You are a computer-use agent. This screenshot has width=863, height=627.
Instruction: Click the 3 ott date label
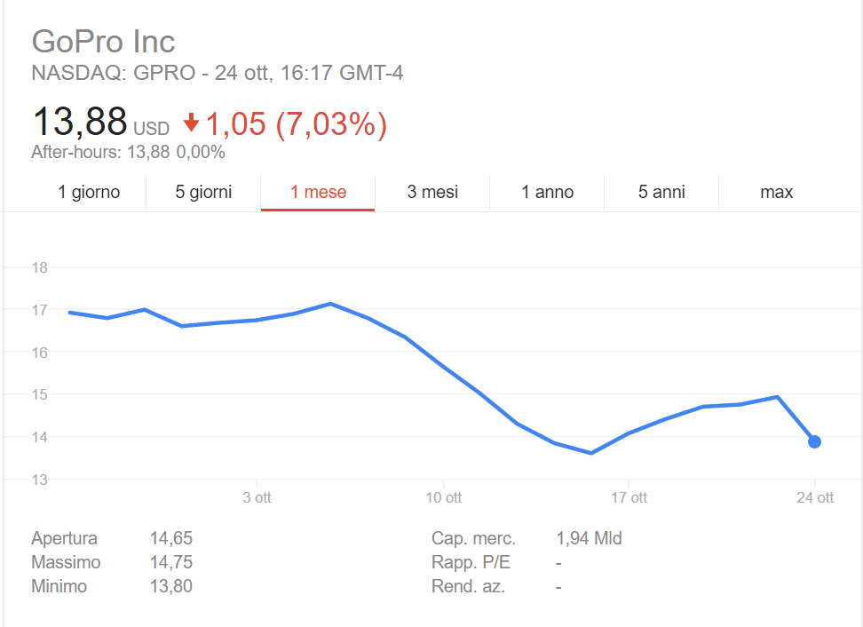[x=257, y=497]
